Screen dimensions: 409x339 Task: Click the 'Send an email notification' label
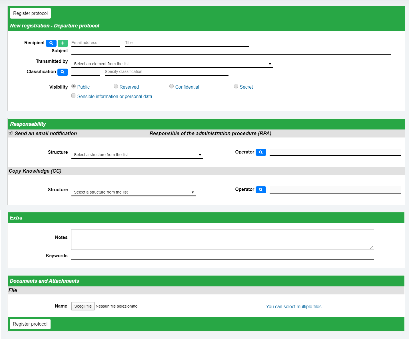coord(46,133)
